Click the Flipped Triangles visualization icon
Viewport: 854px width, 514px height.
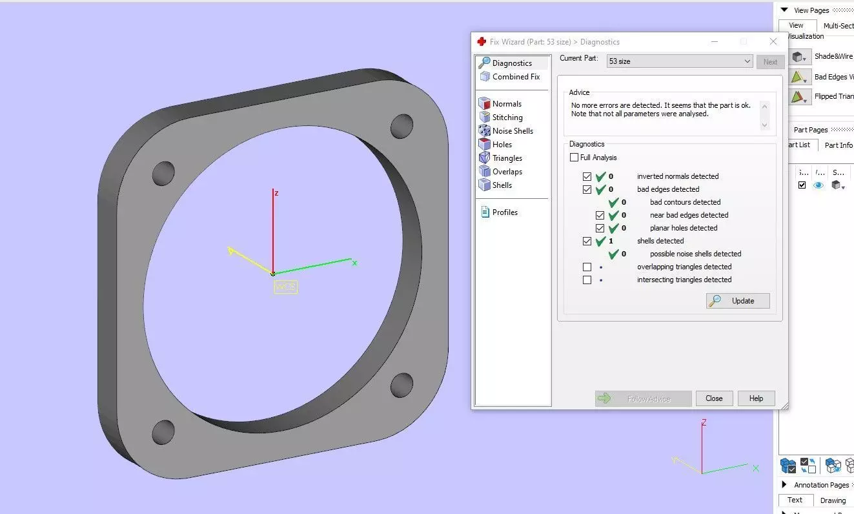click(x=797, y=97)
